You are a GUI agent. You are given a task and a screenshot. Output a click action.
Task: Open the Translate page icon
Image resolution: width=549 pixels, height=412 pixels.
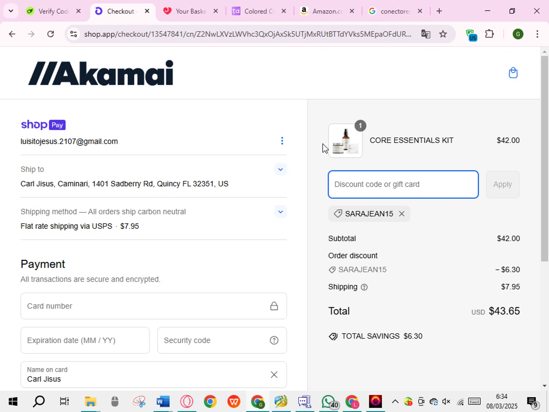pos(426,34)
